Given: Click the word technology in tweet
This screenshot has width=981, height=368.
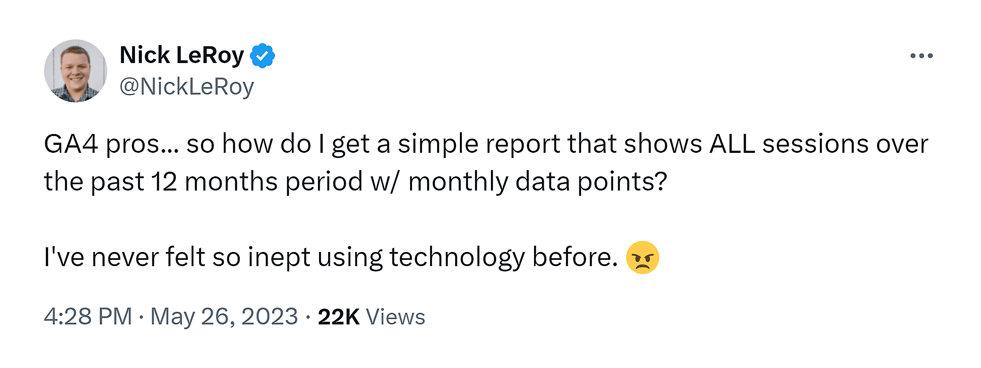Looking at the screenshot, I should tap(457, 257).
